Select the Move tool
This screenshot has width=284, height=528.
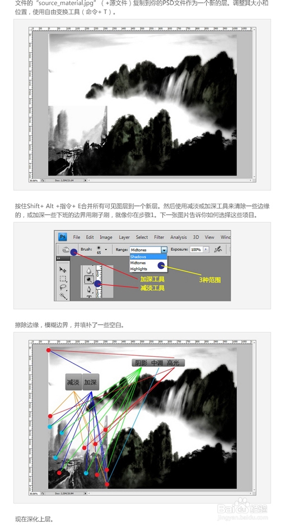[63, 269]
